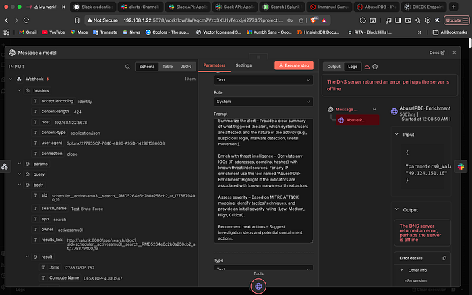Switch input view to Table
The height and width of the screenshot is (295, 472).
(167, 67)
